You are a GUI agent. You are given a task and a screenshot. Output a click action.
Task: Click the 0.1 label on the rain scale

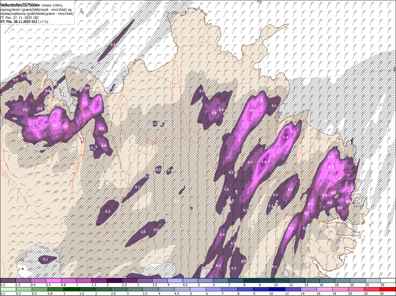tap(2, 294)
